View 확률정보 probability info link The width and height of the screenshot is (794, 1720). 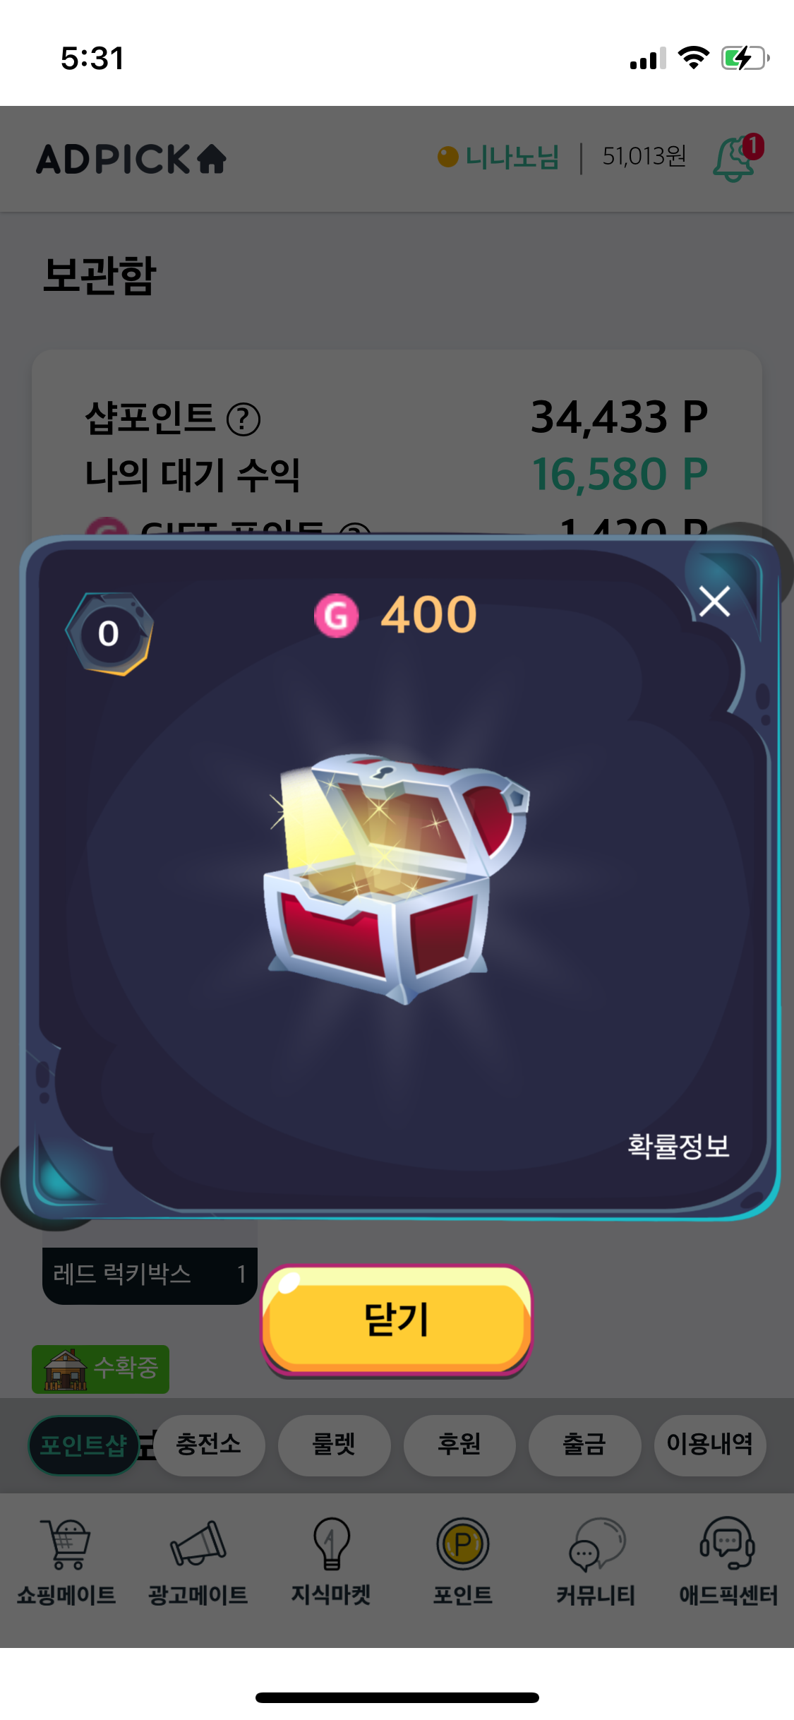click(x=678, y=1145)
